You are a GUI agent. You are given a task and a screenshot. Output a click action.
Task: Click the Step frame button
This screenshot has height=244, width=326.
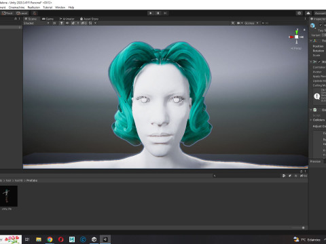pyautogui.click(x=165, y=14)
